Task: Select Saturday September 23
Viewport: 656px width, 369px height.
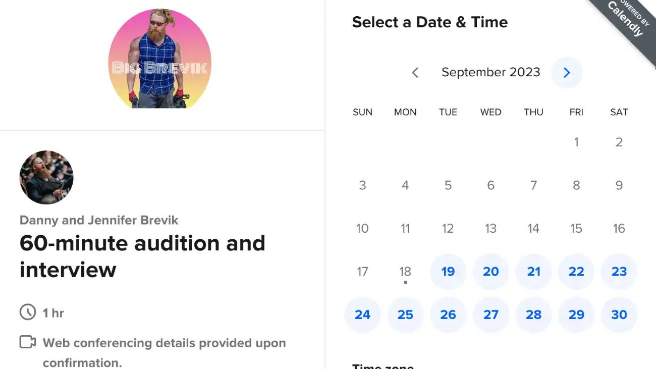Action: (619, 272)
